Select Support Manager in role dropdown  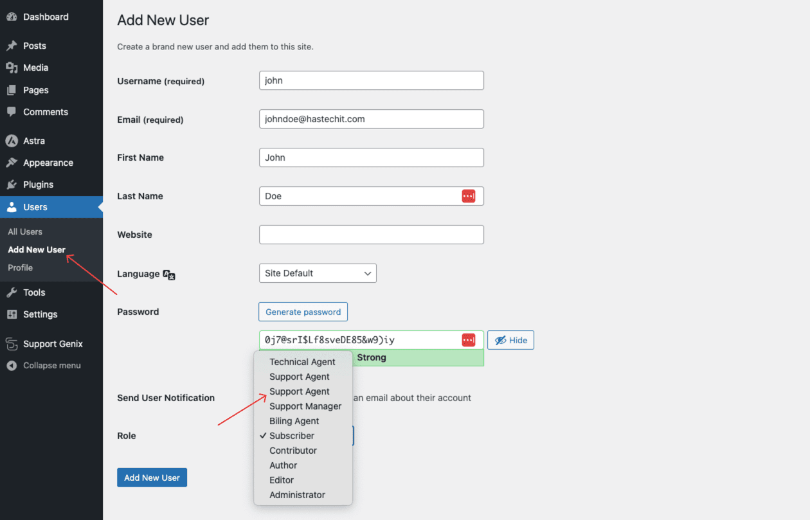(305, 406)
